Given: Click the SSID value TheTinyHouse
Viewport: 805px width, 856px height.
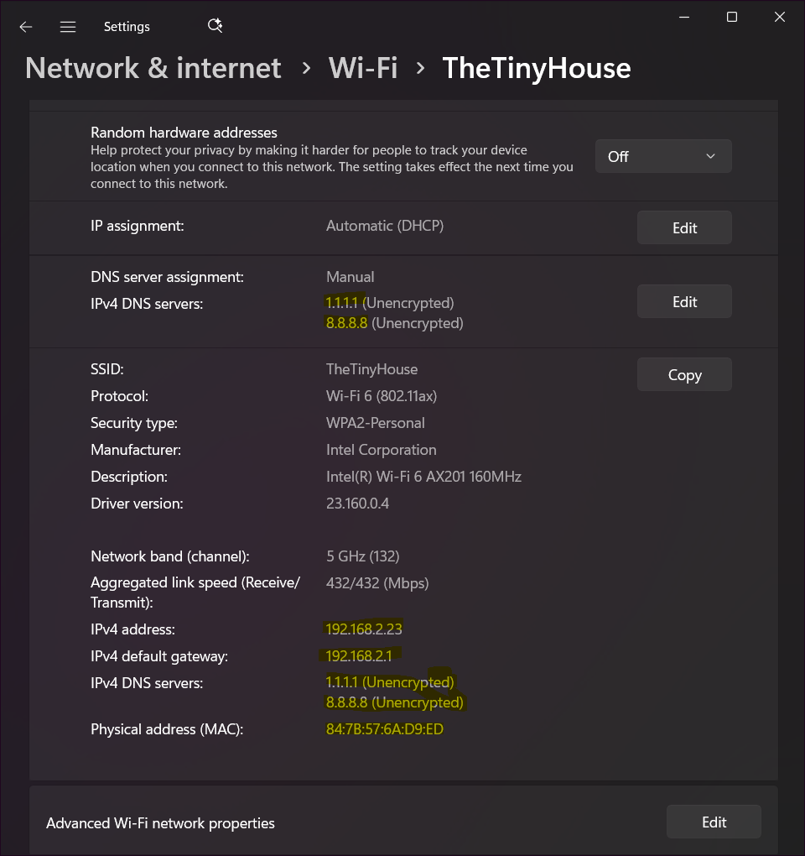Looking at the screenshot, I should point(371,369).
